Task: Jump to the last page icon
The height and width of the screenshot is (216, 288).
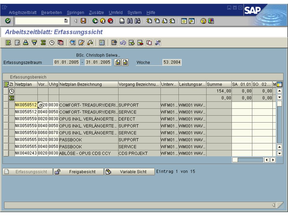Action: [172, 21]
